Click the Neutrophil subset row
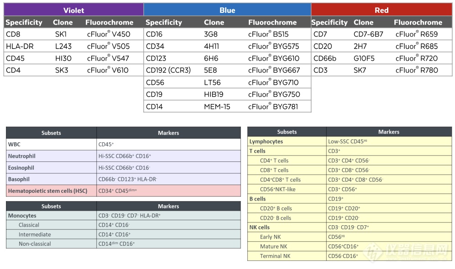This screenshot has height=269, width=455. (21, 156)
